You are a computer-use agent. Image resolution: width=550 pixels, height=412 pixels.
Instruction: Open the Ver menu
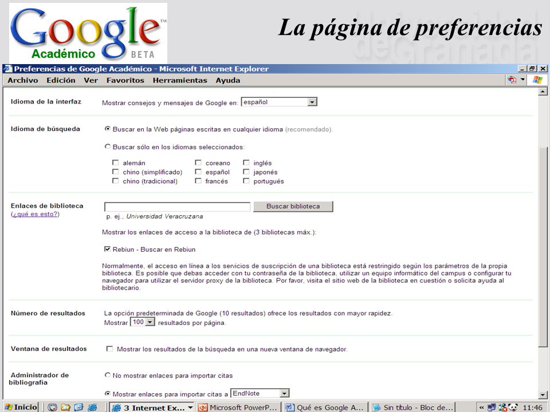click(x=91, y=80)
